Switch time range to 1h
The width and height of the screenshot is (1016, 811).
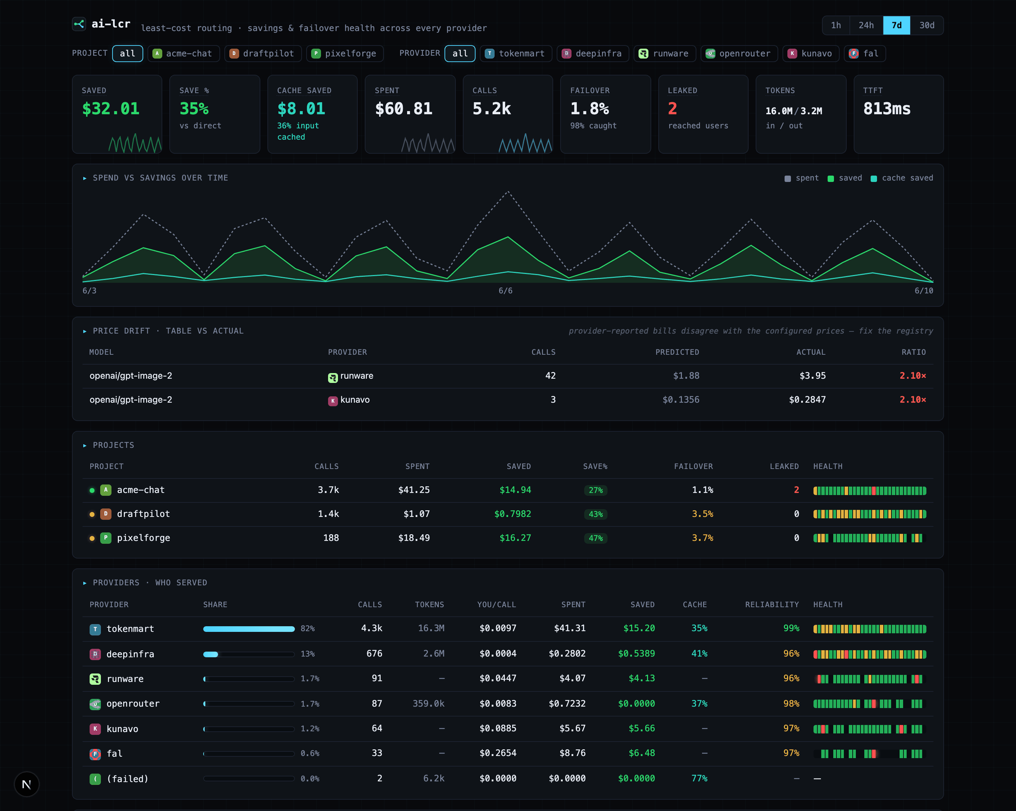tap(836, 25)
